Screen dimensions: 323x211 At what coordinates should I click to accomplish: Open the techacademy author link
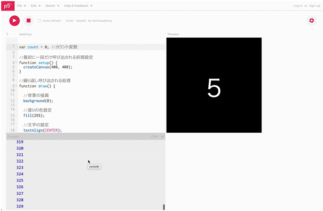click(x=102, y=21)
